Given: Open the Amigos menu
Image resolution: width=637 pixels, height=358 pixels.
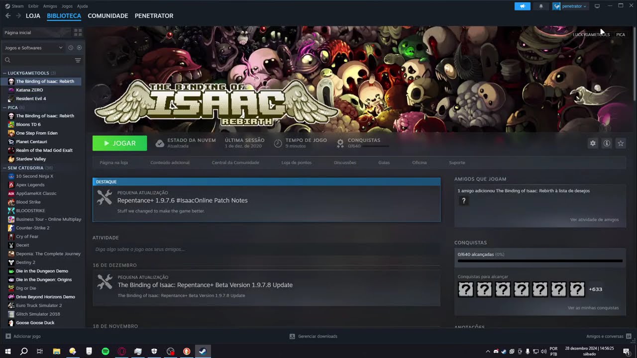Looking at the screenshot, I should (50, 6).
